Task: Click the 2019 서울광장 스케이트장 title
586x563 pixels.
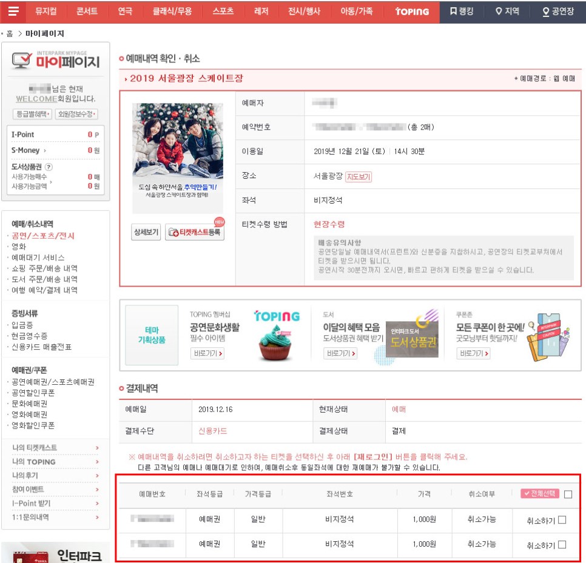Action: point(186,78)
